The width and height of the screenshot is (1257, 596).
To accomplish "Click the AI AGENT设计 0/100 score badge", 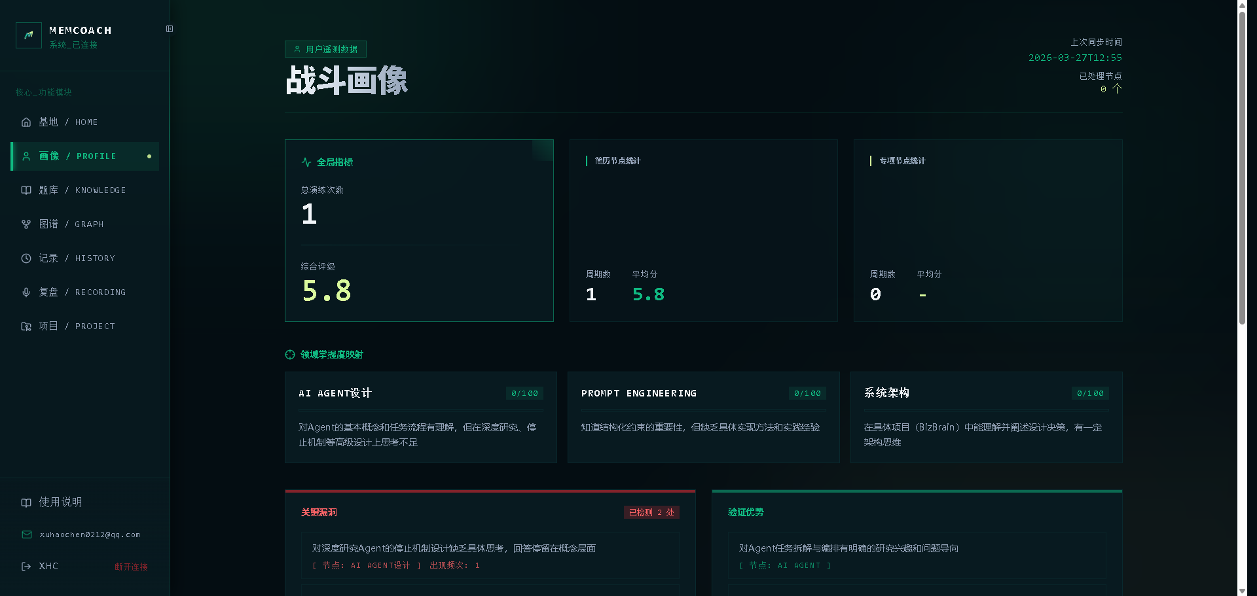I will pyautogui.click(x=524, y=393).
